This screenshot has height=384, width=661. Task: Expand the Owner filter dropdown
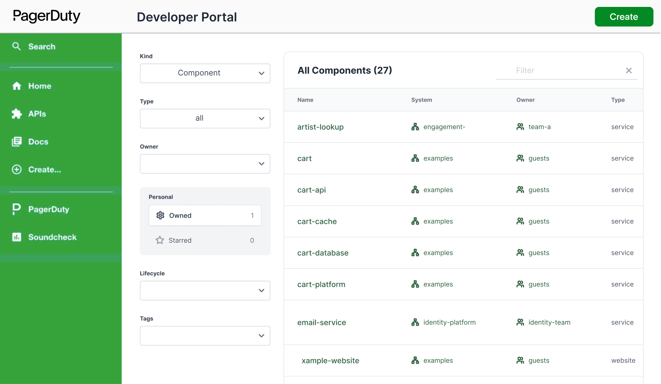[205, 164]
